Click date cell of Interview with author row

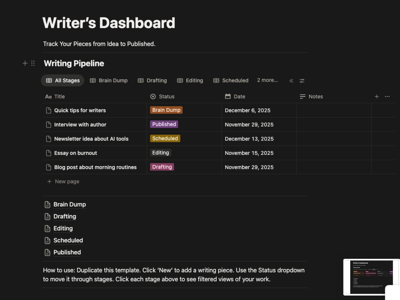pos(259,125)
